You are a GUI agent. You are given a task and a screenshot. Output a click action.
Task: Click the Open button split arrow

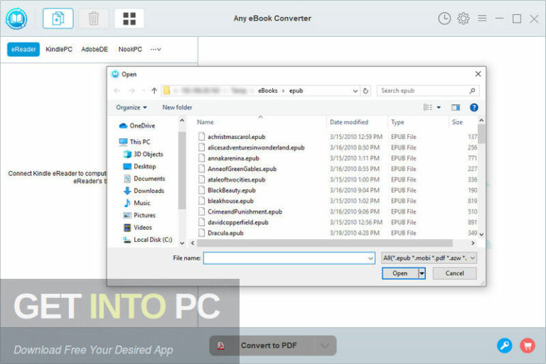(x=422, y=273)
